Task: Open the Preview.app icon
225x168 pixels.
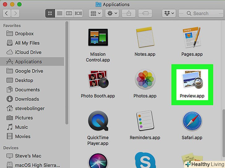Action: coord(192,80)
